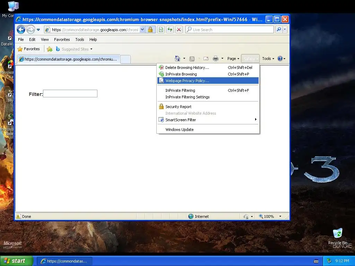Viewport: 355px width, 266px height.
Task: Click the search magnifier button
Action: 279,30
